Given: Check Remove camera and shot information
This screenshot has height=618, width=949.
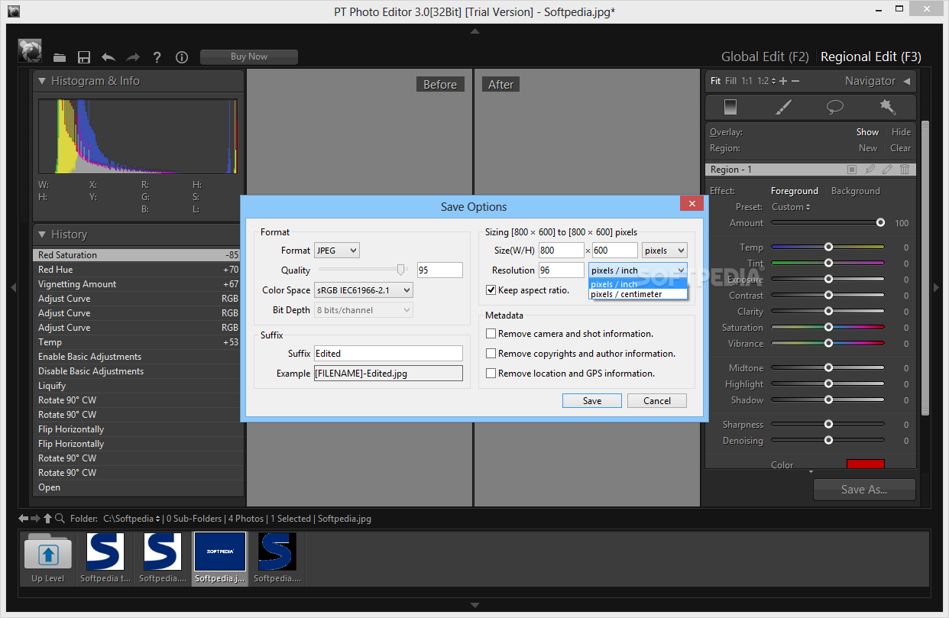Looking at the screenshot, I should [491, 334].
